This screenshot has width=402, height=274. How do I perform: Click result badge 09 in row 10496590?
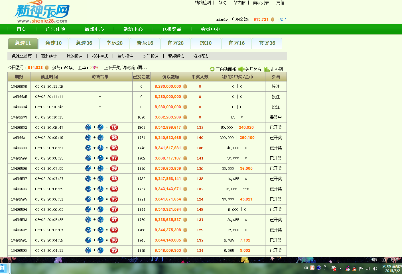(x=114, y=250)
